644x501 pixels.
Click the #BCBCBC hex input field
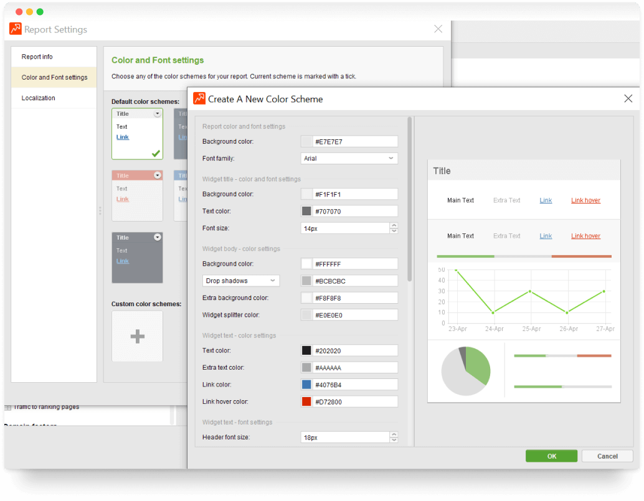[355, 281]
